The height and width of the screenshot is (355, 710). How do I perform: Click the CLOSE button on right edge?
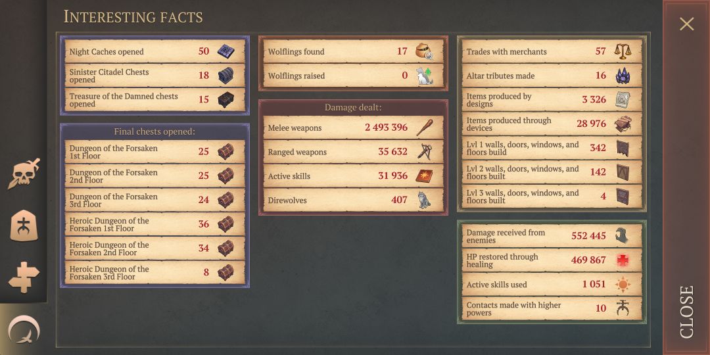pos(686,312)
